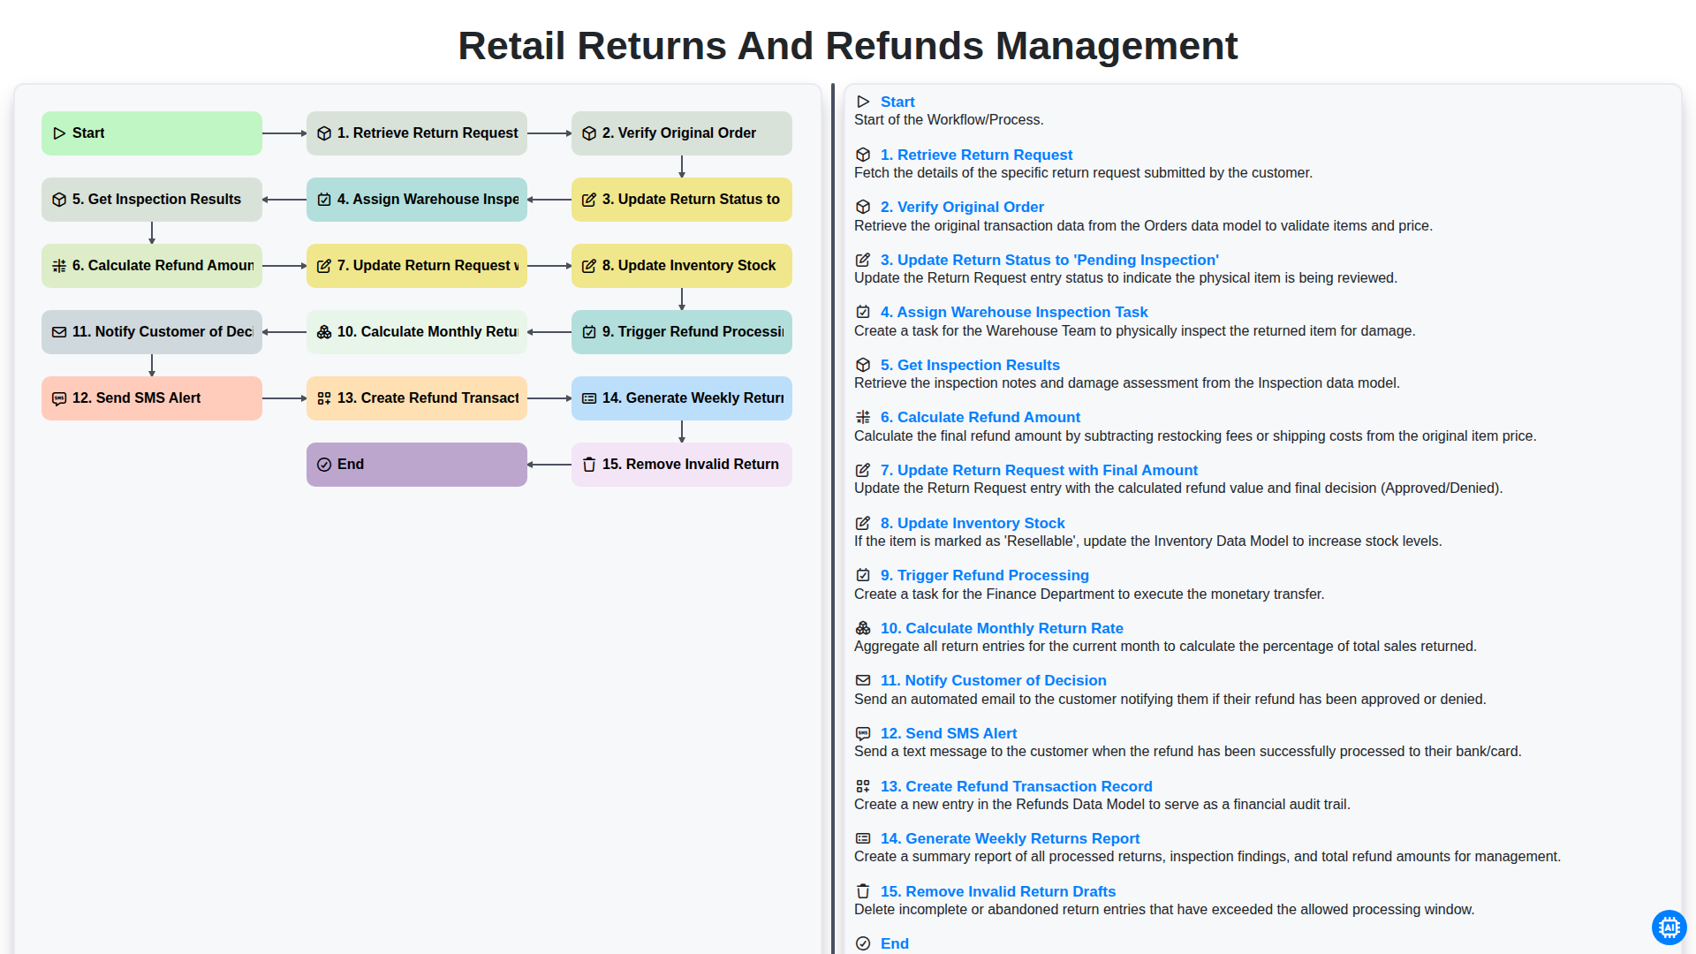Image resolution: width=1696 pixels, height=954 pixels.
Task: Select the 2. Verify Original Order node
Action: pyautogui.click(x=682, y=133)
